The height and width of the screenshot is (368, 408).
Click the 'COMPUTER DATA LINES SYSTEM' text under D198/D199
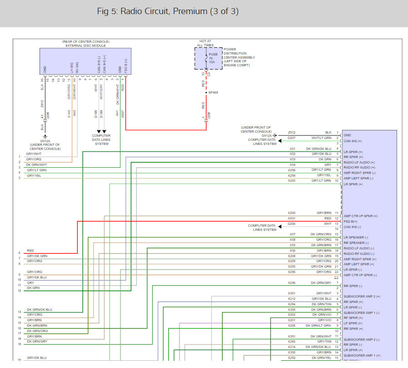(101, 140)
